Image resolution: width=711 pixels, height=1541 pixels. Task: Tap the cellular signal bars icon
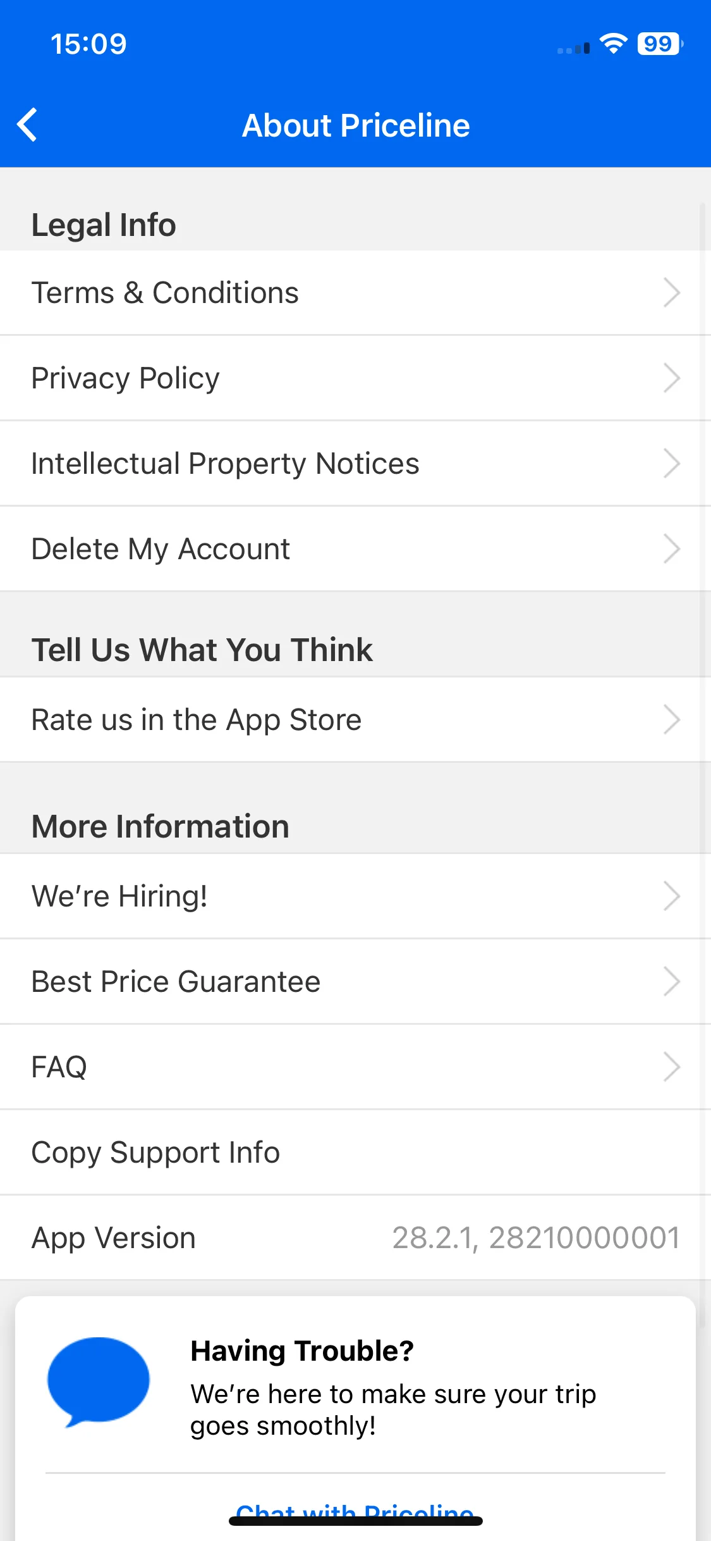573,48
